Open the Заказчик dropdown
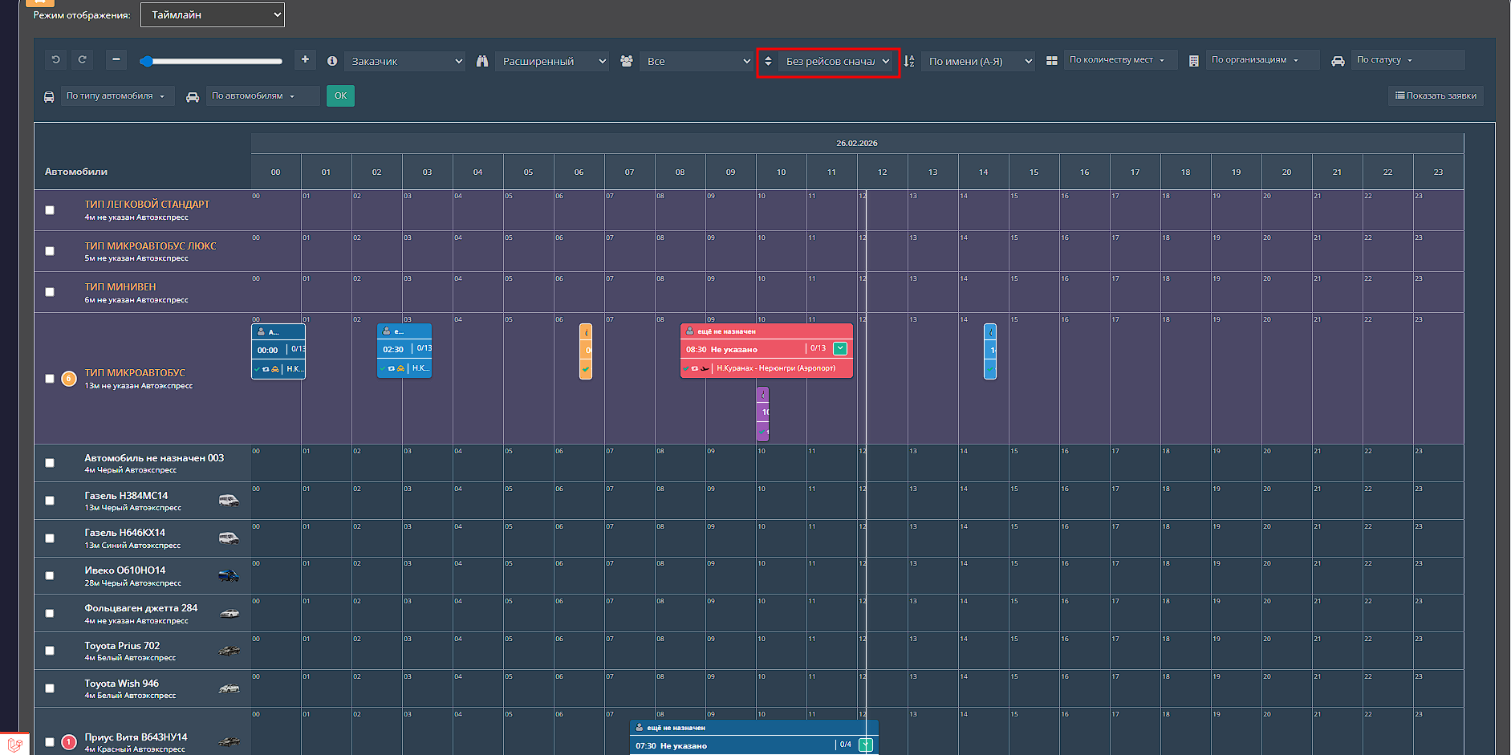This screenshot has width=1511, height=755. (x=406, y=61)
